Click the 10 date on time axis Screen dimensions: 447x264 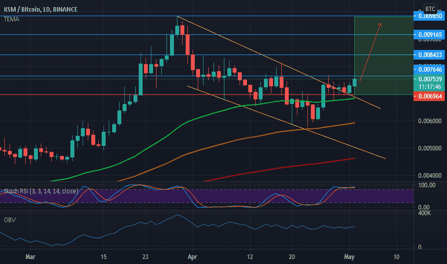pyautogui.click(x=396, y=257)
